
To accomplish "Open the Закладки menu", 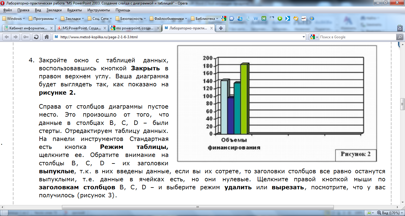I will [x=54, y=10].
